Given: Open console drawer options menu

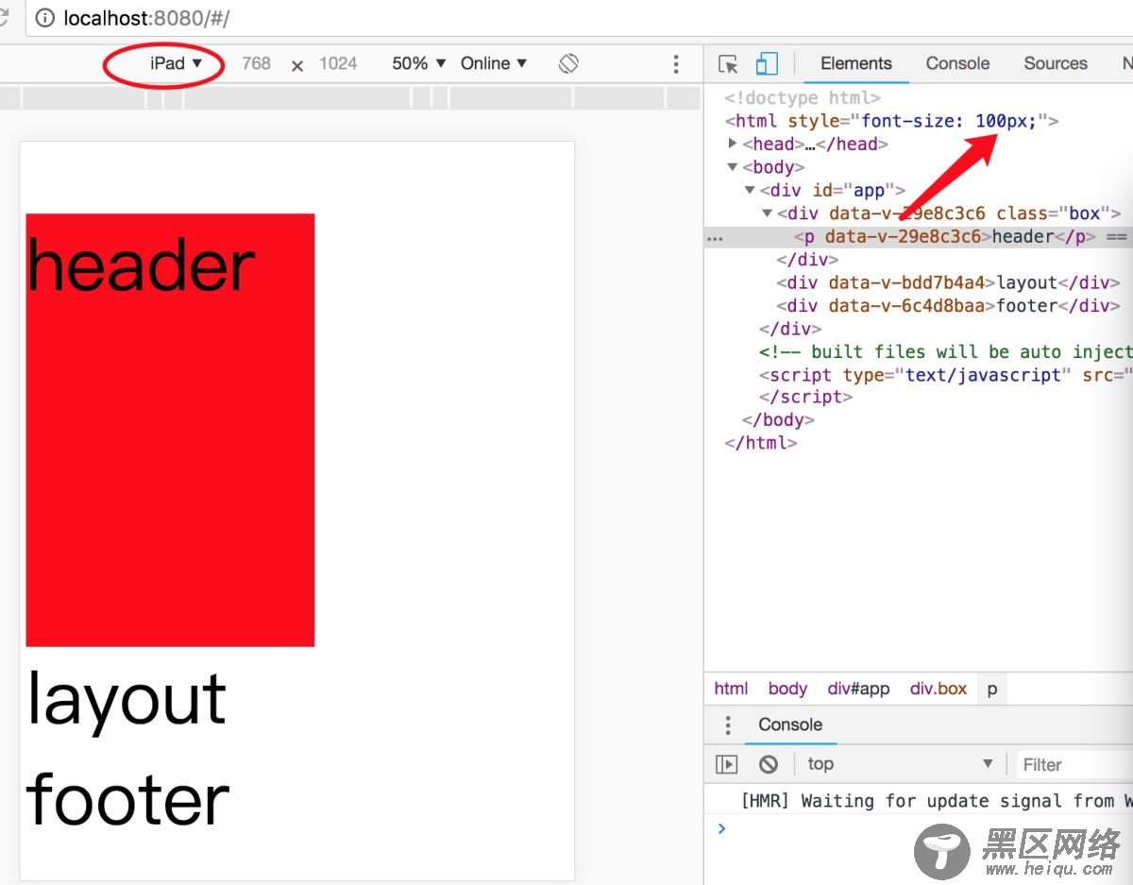Looking at the screenshot, I should pos(727,724).
